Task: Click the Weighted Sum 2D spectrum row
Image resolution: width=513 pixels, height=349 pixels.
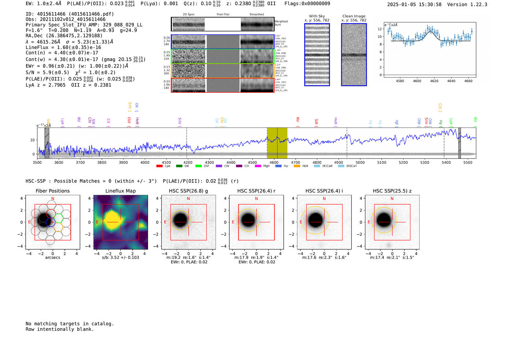Action: 223,24
